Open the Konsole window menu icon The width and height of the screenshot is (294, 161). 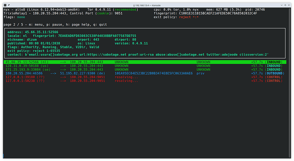click(5, 5)
